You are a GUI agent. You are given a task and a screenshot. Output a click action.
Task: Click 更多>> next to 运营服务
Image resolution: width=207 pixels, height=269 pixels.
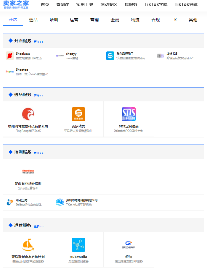pyautogui.click(x=38, y=226)
